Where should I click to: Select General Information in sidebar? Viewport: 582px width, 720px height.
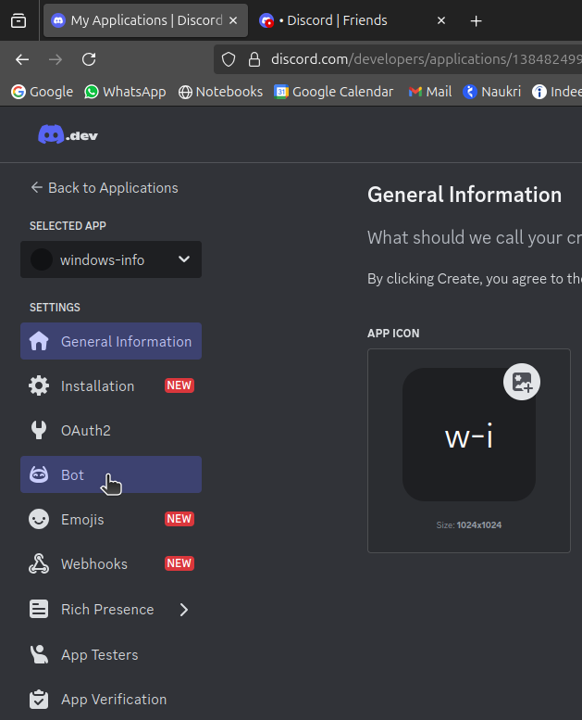[x=110, y=341]
